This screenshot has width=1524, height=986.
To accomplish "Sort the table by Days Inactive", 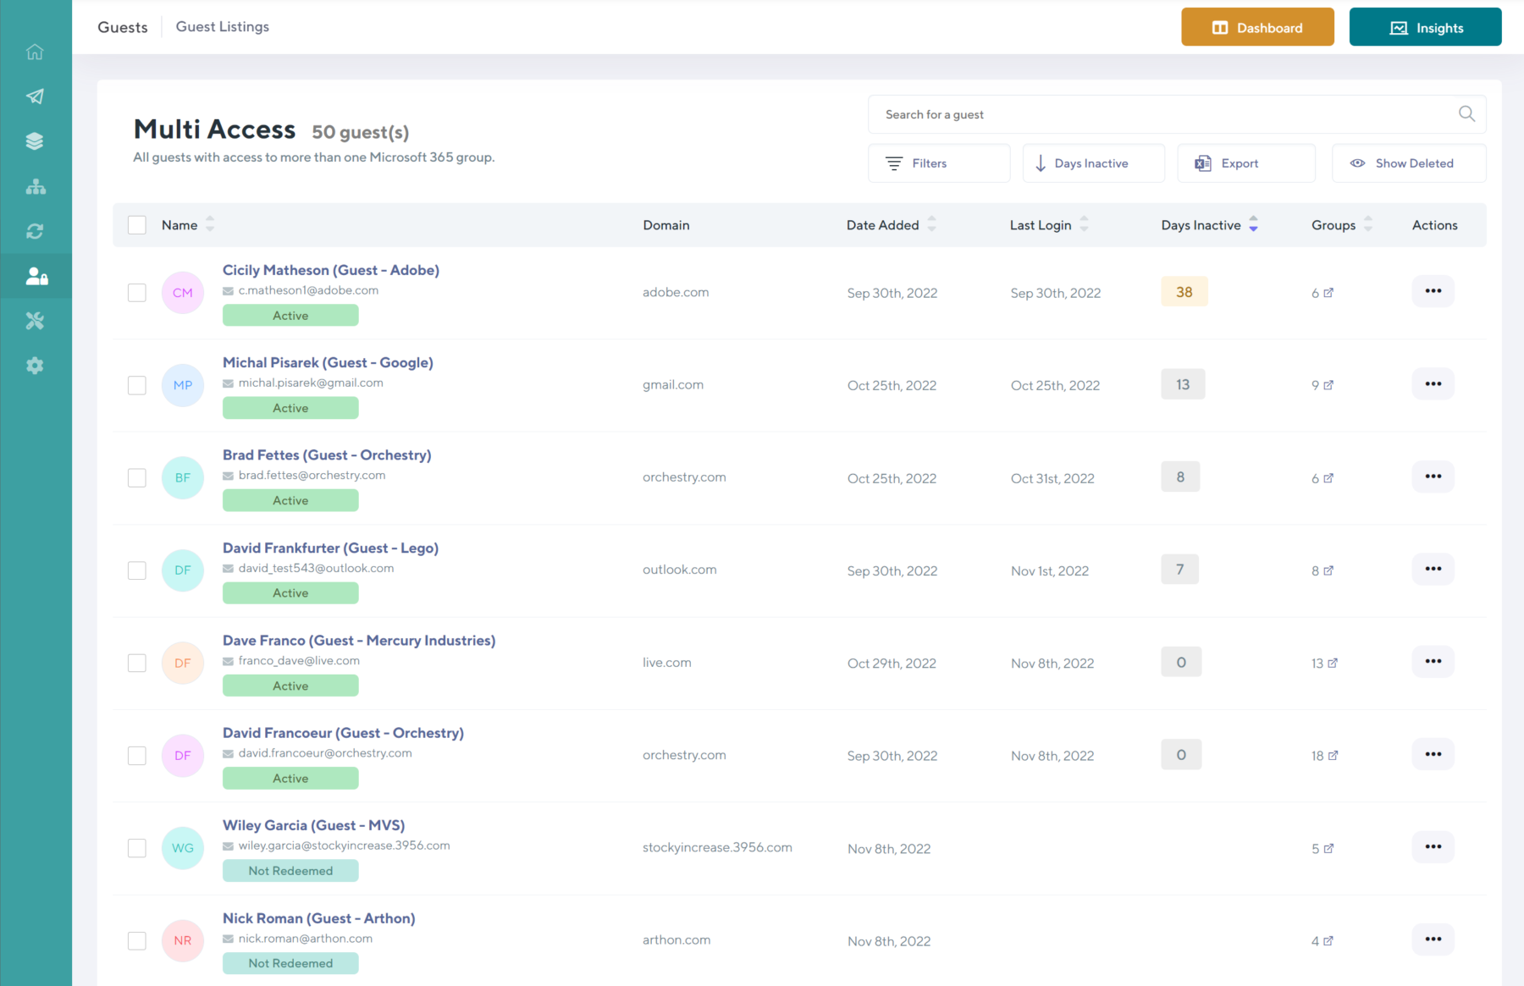I will 1254,224.
